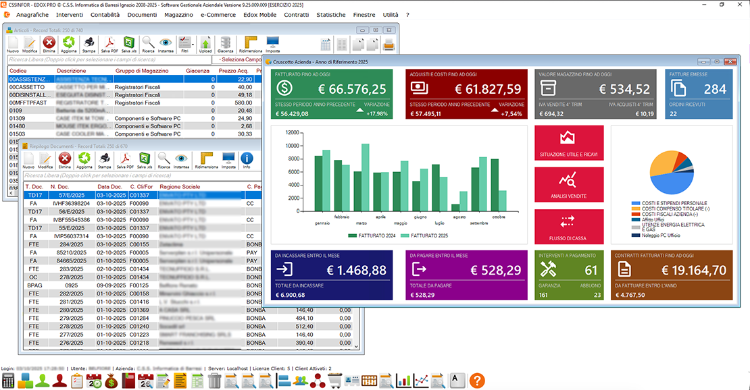This screenshot has width=750, height=390.
Task: Click the Situazione Utile e Ricavi button
Action: pyautogui.click(x=568, y=142)
